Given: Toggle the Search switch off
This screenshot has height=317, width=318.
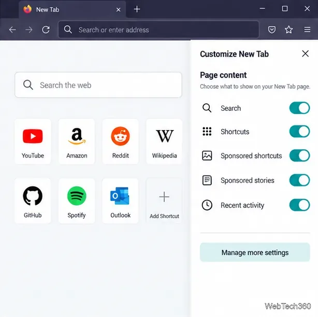Looking at the screenshot, I should [299, 108].
